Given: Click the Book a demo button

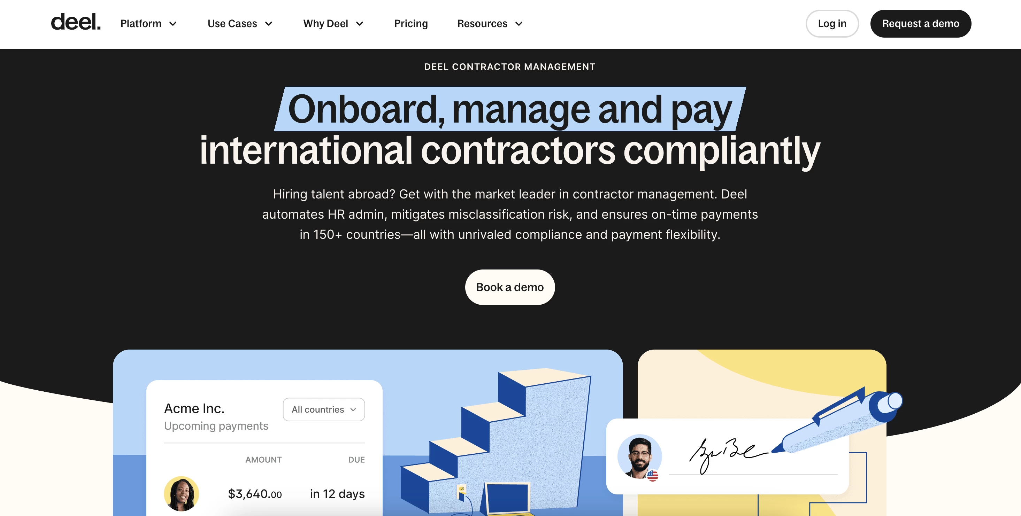Looking at the screenshot, I should pyautogui.click(x=509, y=287).
